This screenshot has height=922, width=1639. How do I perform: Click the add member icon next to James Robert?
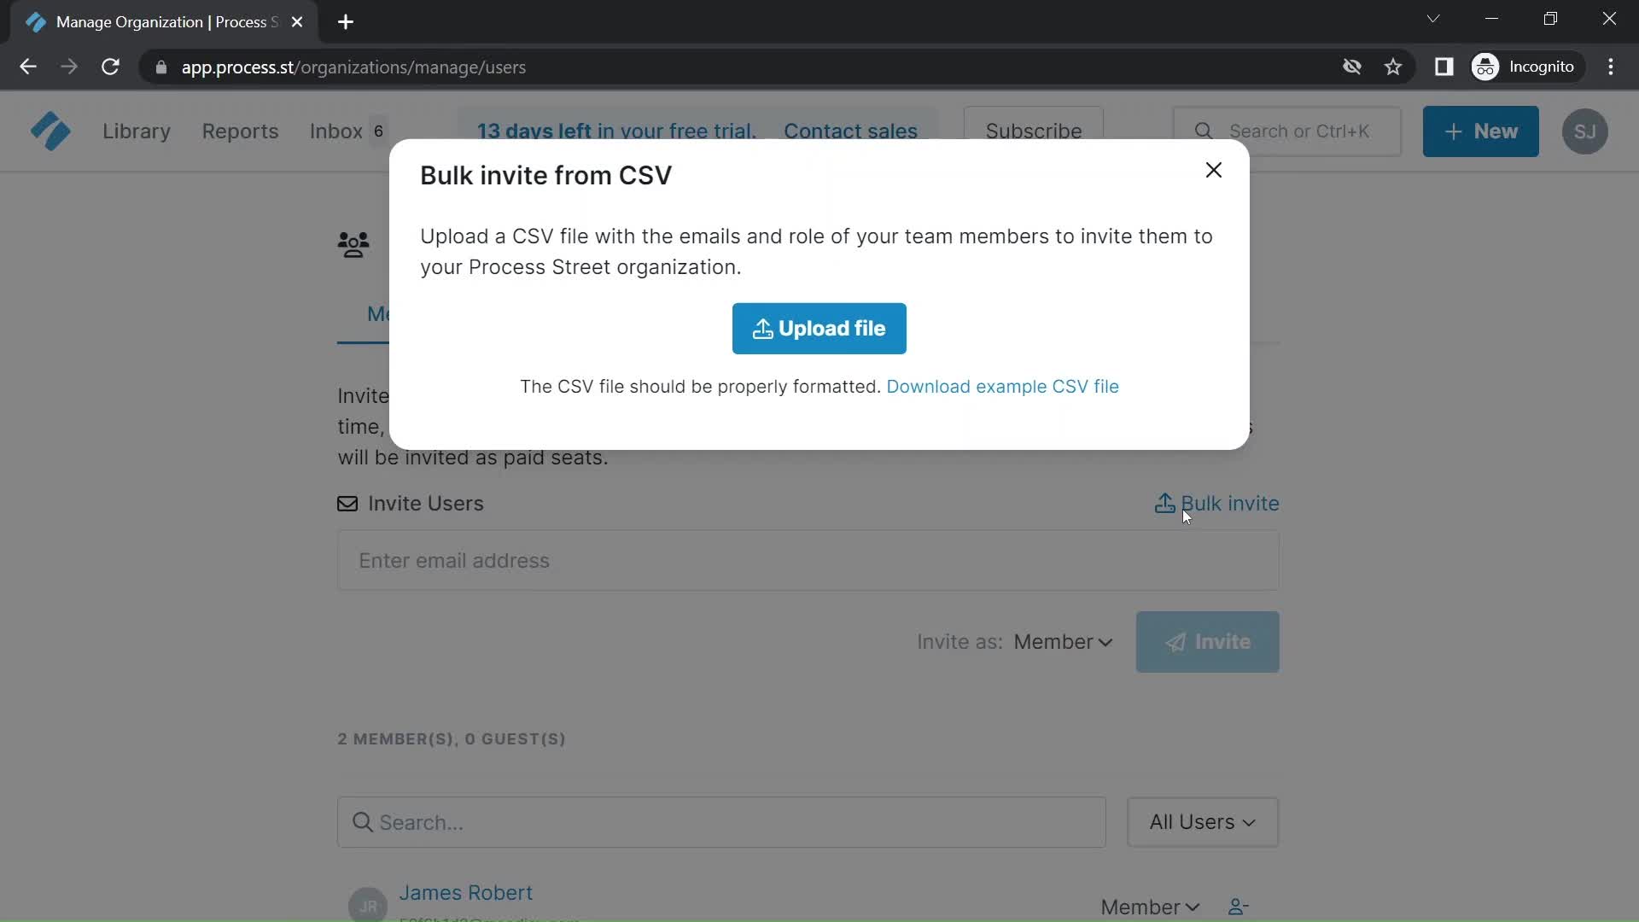(x=1239, y=907)
